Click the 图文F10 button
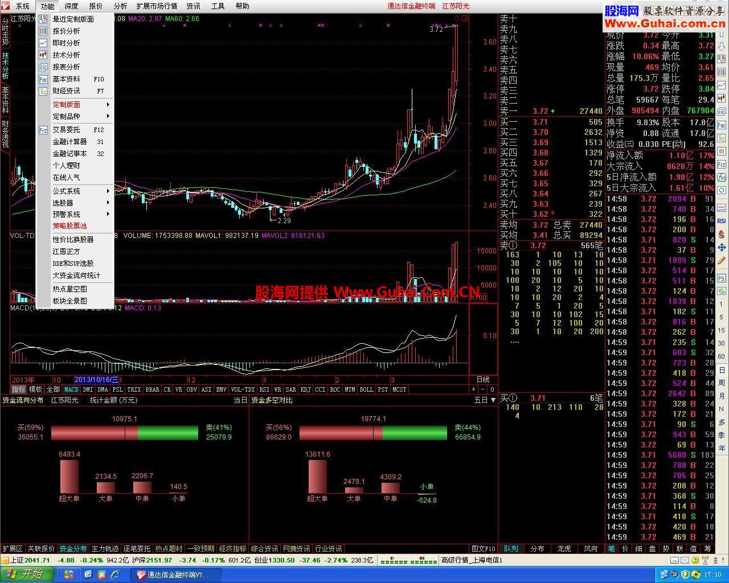Image resolution: width=729 pixels, height=583 pixels. coord(484,549)
